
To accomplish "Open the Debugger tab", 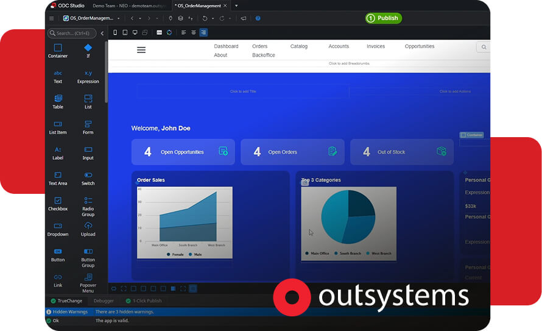I will 104,301.
